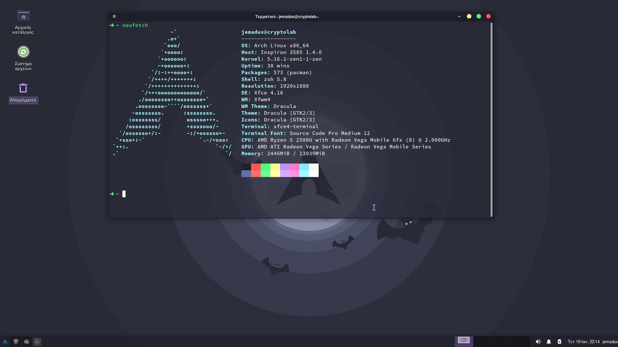Click the 'Packages: 573 (pacman)' line
The width and height of the screenshot is (618, 347).
pos(277,72)
